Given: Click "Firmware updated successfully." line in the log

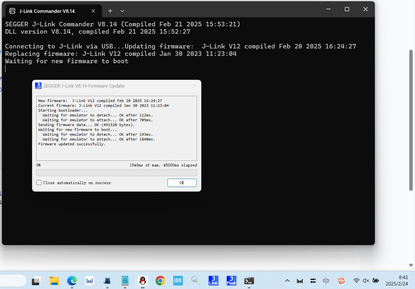Looking at the screenshot, I should click(x=72, y=144).
